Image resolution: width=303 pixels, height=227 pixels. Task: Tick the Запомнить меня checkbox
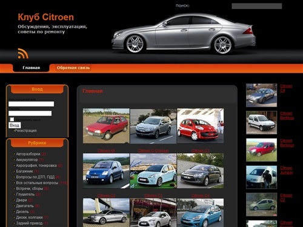point(12,119)
